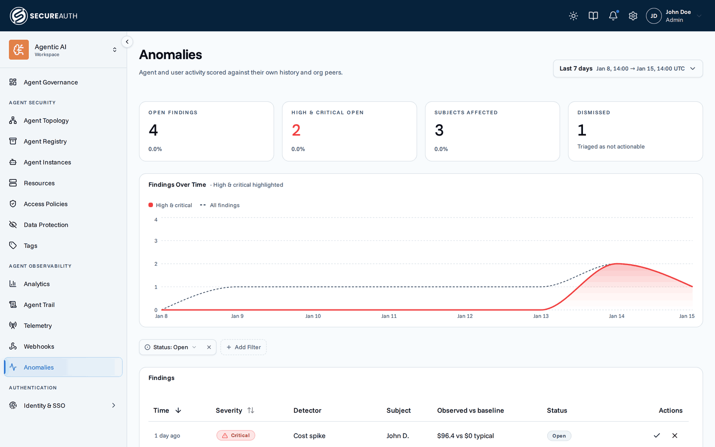
Task: Click the High & Critical Open card
Action: [x=350, y=131]
